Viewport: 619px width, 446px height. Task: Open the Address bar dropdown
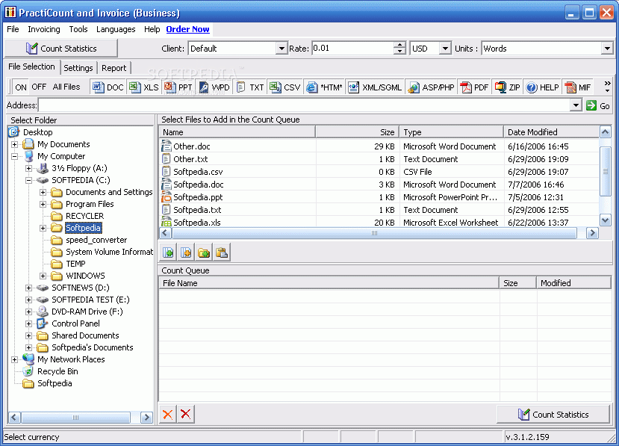click(576, 105)
